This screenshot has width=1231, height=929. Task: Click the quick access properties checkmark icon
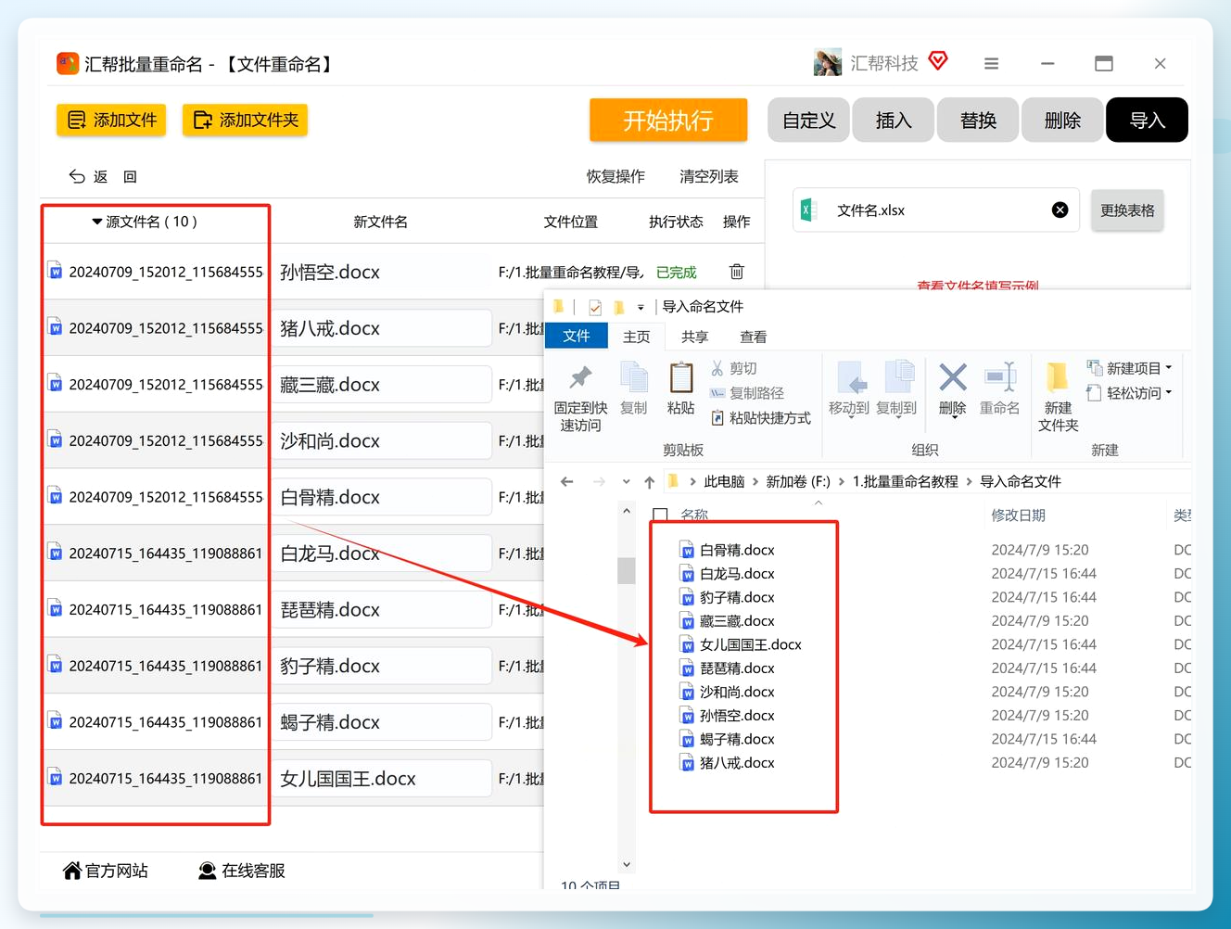click(x=595, y=307)
